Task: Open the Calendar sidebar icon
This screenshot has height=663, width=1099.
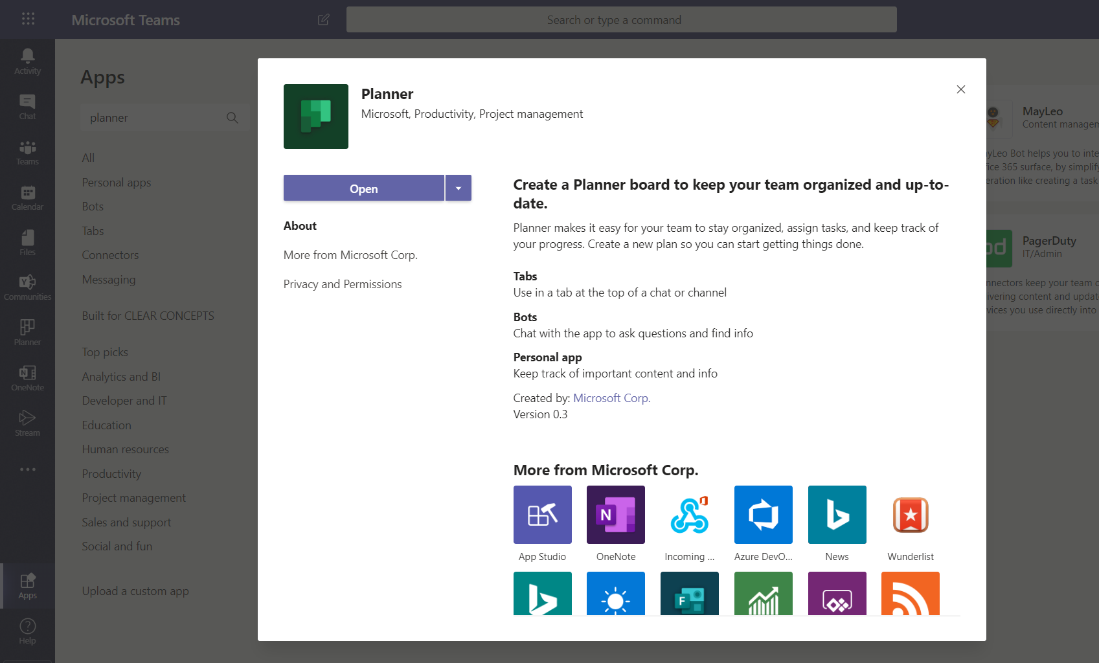Action: click(x=27, y=197)
